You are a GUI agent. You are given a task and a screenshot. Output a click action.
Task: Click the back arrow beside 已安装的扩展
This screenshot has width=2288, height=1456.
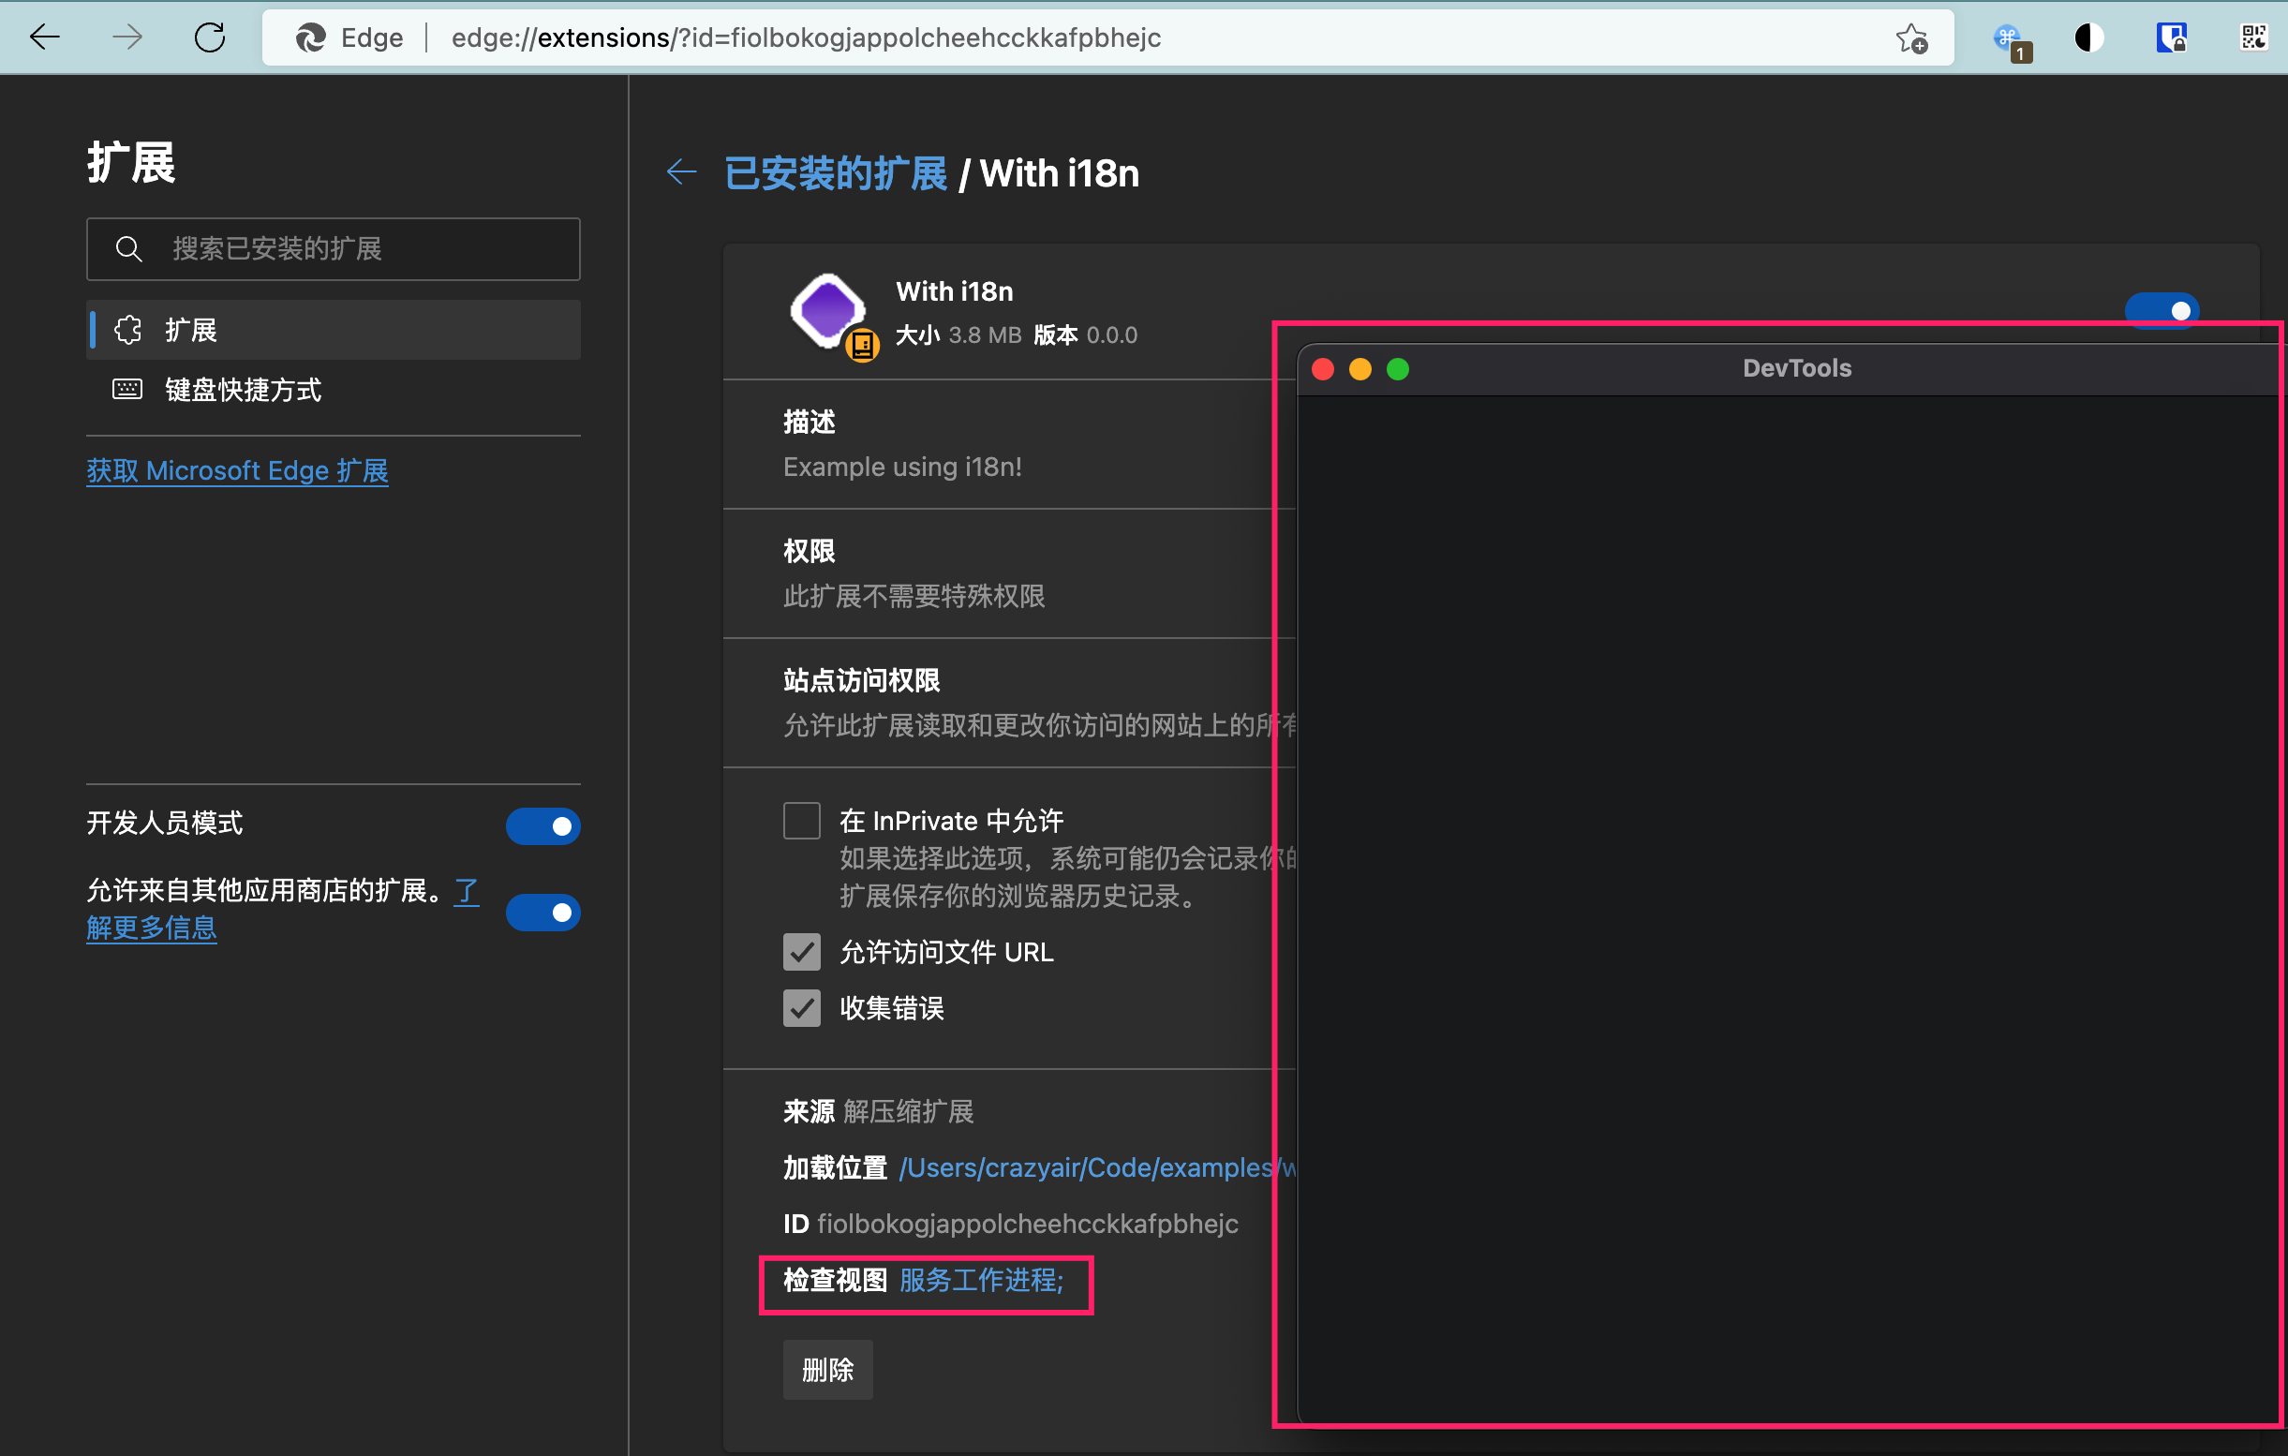click(682, 172)
